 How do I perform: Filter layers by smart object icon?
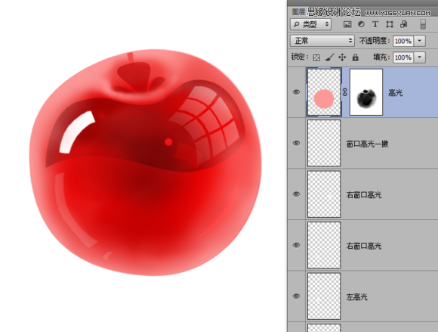coord(403,25)
